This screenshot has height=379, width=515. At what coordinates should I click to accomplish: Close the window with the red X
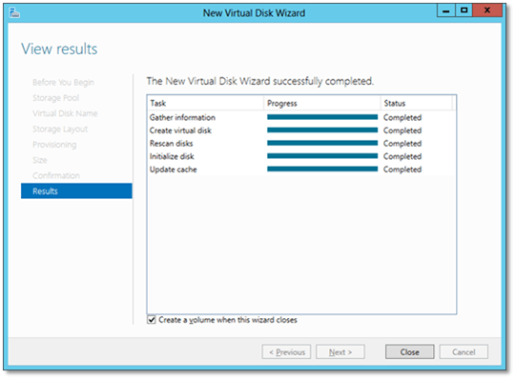[x=487, y=10]
